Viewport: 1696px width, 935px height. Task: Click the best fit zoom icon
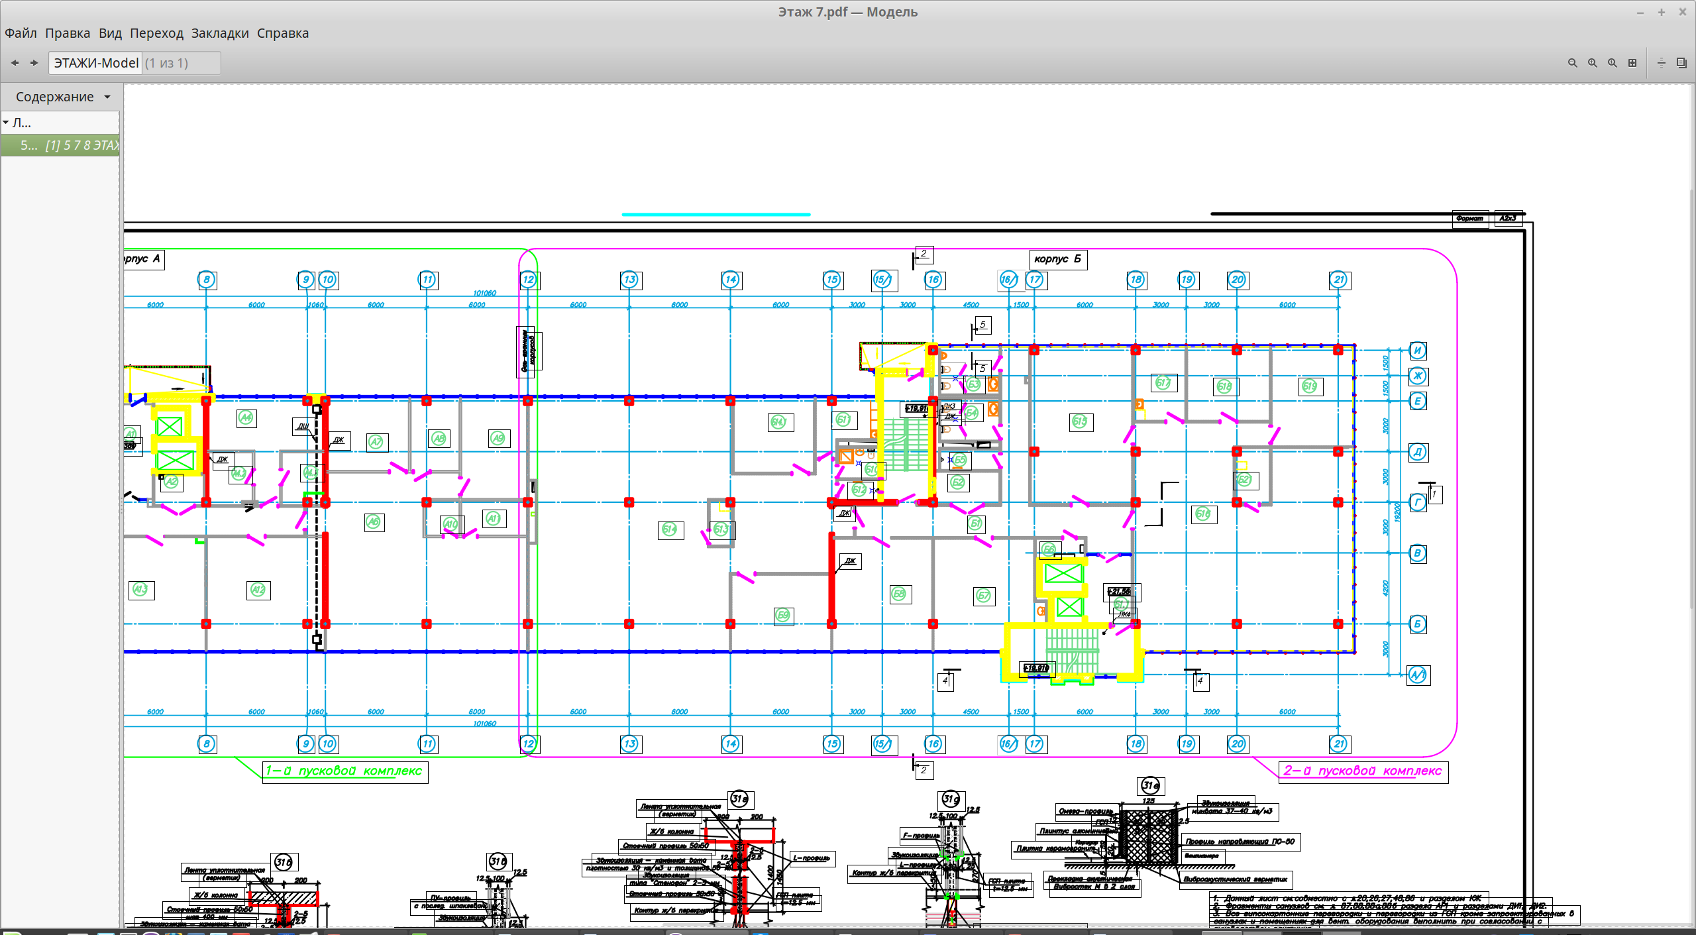pos(1632,63)
